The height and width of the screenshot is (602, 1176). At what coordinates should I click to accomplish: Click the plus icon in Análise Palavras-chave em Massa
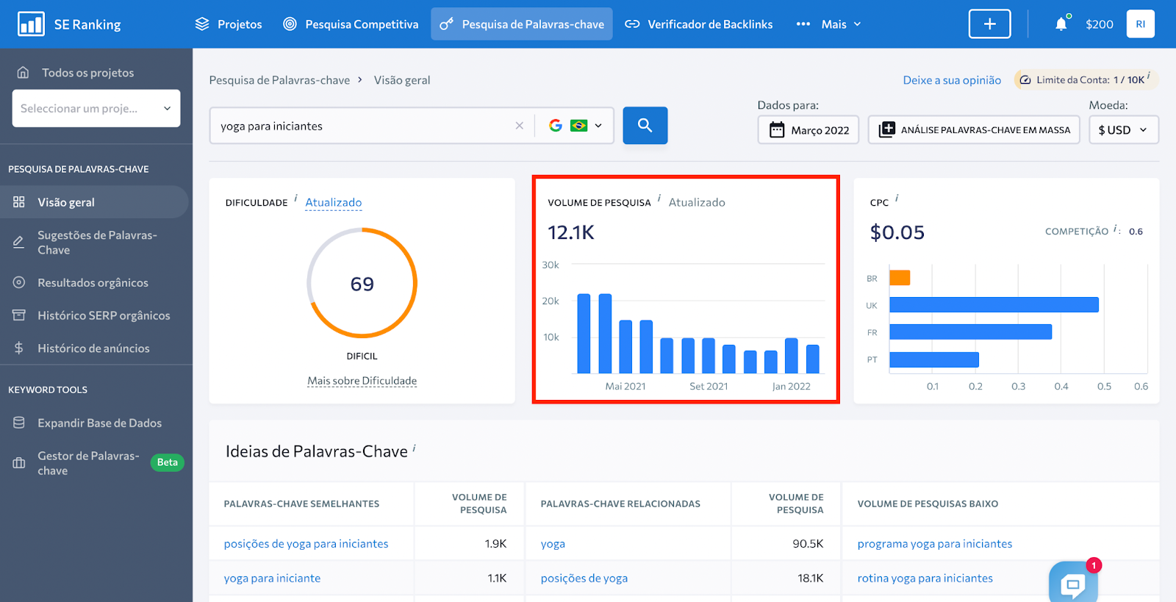pos(886,129)
